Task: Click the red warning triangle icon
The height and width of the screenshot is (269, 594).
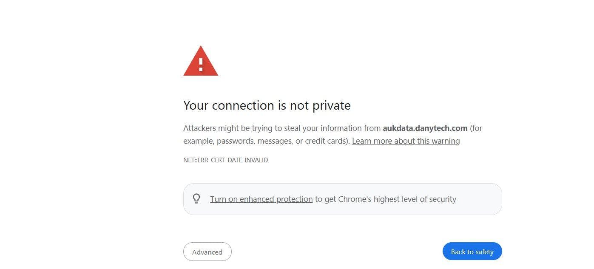Action: pos(201,62)
